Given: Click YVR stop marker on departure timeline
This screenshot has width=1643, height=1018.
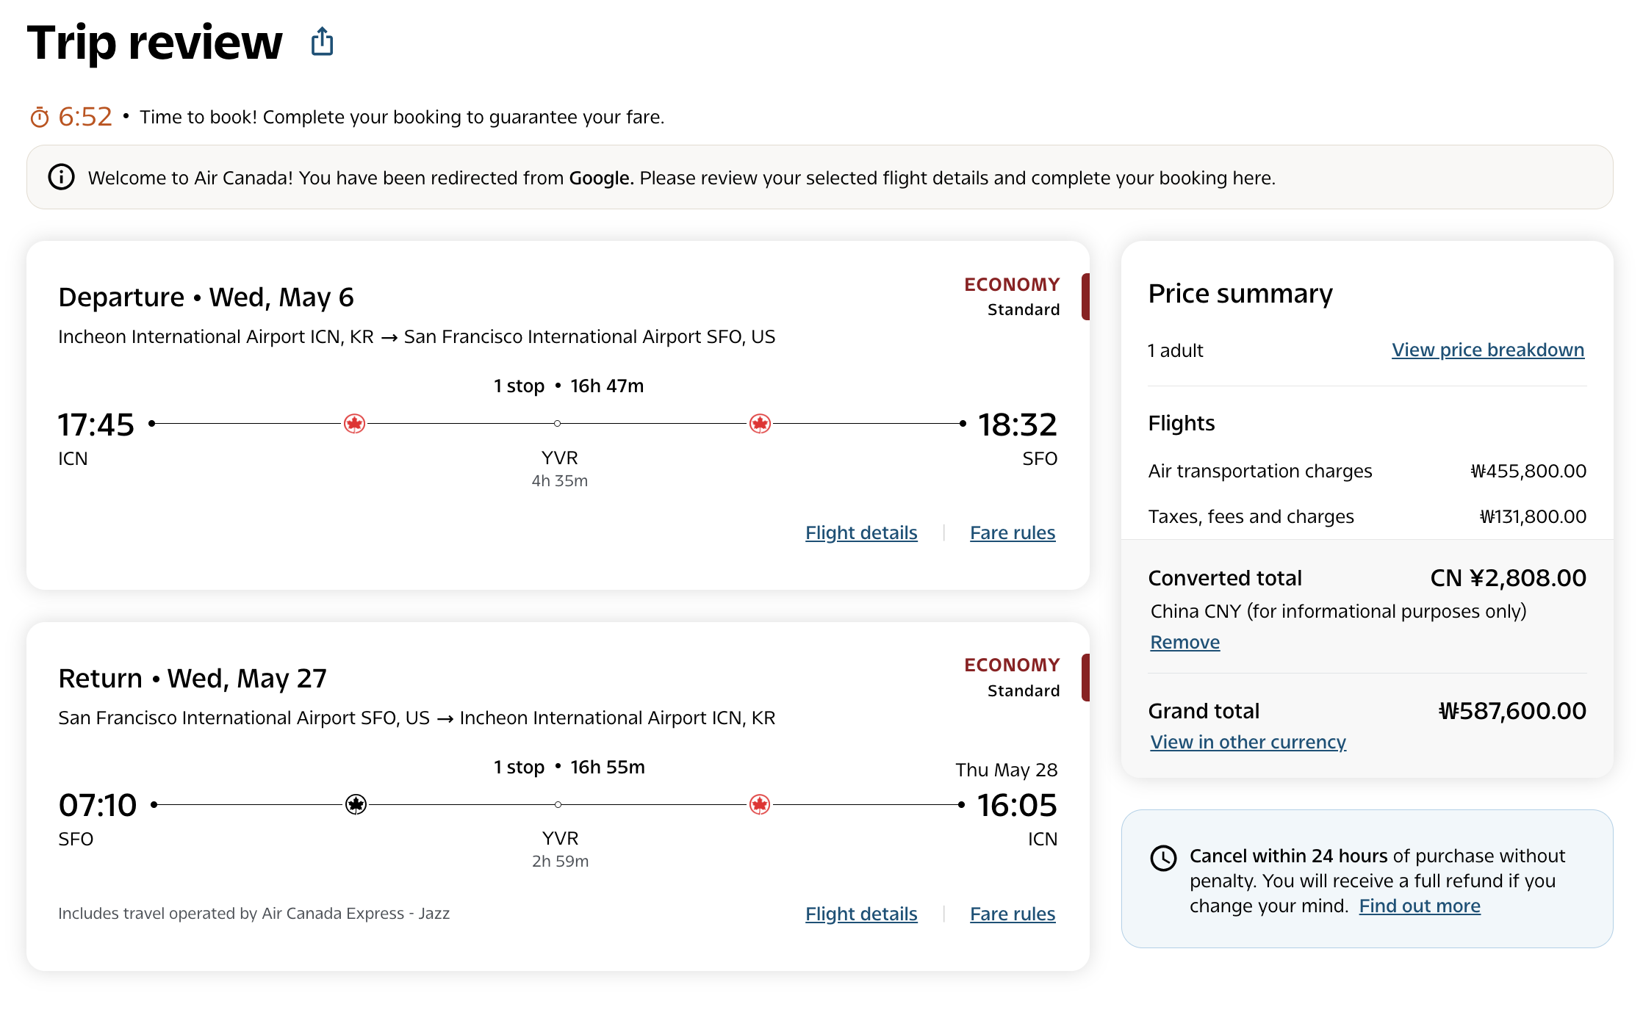Looking at the screenshot, I should pos(558,424).
